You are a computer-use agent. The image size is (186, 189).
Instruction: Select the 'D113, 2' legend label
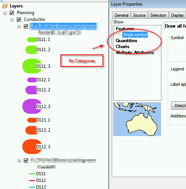coord(43,130)
